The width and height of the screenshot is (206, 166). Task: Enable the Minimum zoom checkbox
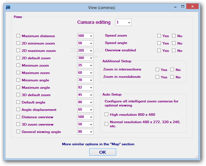[18, 65]
